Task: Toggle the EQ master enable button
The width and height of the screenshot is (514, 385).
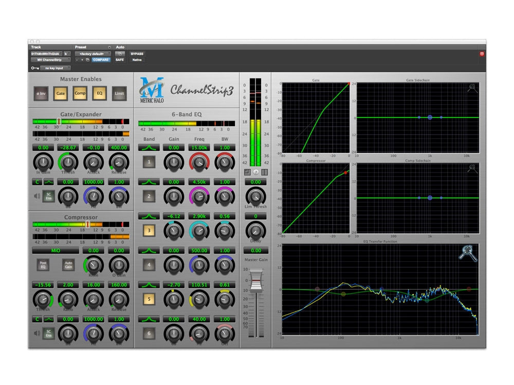Action: pos(100,93)
